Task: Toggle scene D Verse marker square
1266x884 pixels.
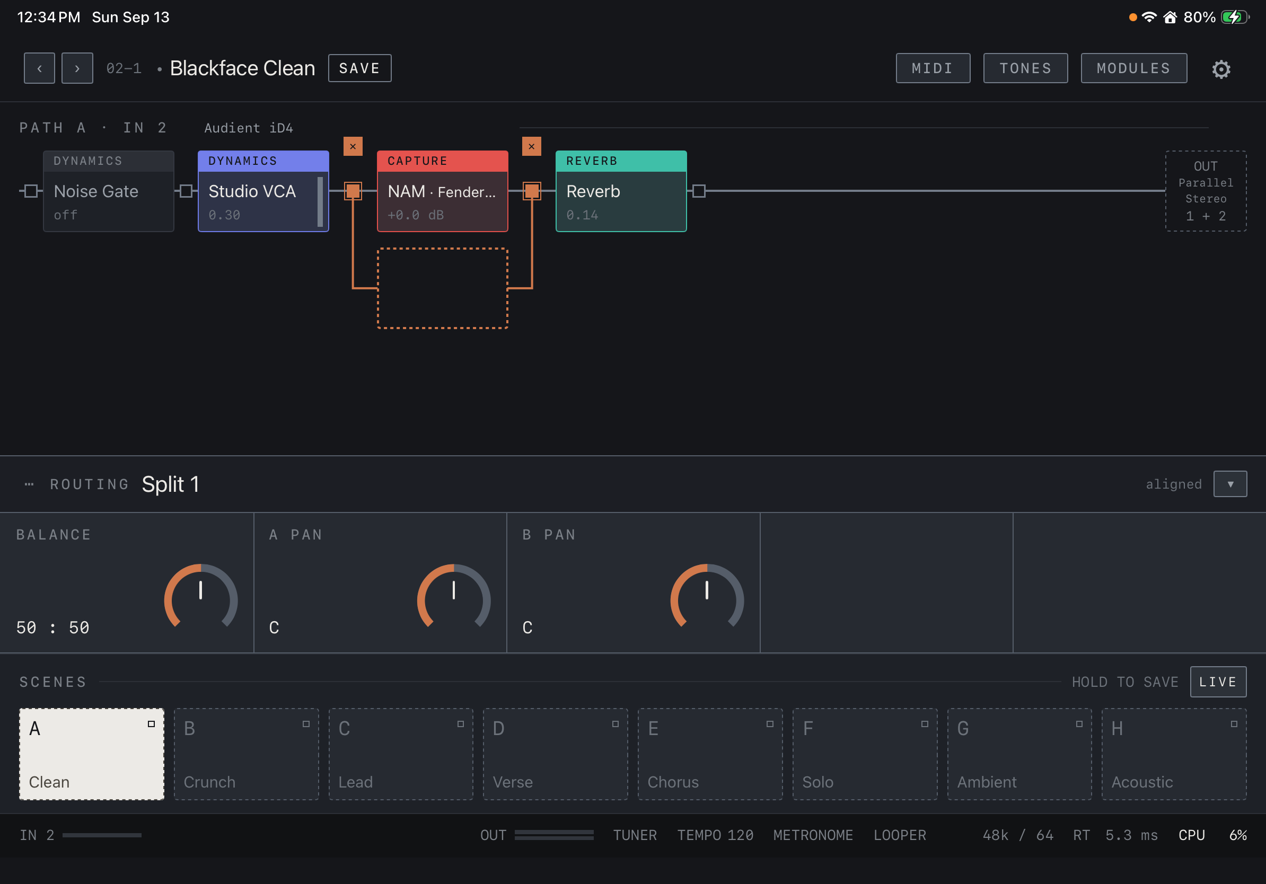Action: click(616, 724)
